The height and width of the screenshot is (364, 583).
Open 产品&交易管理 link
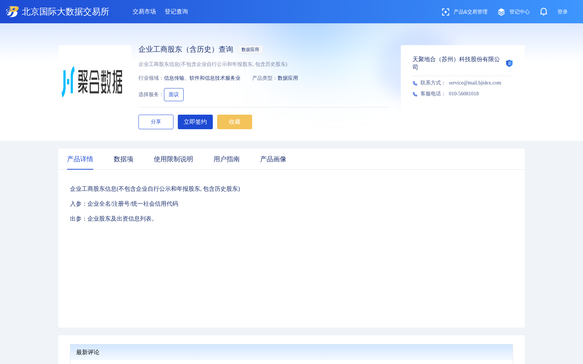click(470, 12)
